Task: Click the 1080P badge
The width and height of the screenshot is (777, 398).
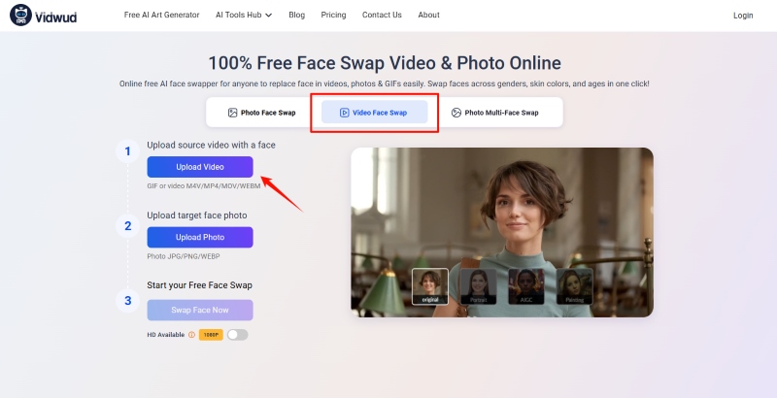Action: (x=211, y=335)
